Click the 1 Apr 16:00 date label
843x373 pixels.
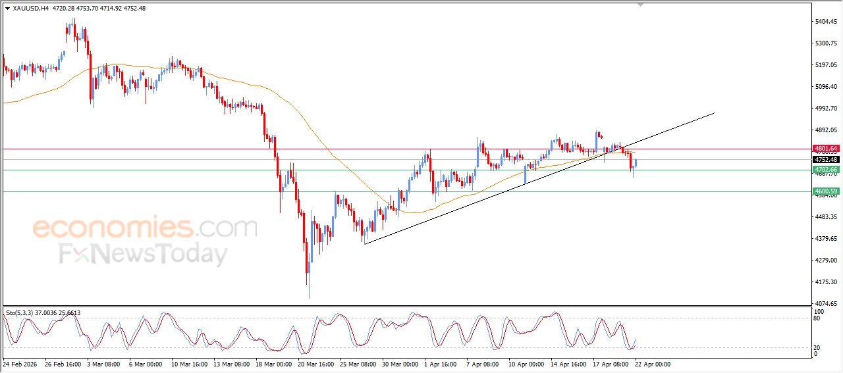click(442, 363)
